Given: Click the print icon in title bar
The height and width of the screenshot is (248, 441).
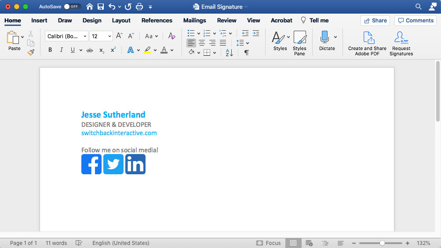Looking at the screenshot, I should (x=139, y=7).
